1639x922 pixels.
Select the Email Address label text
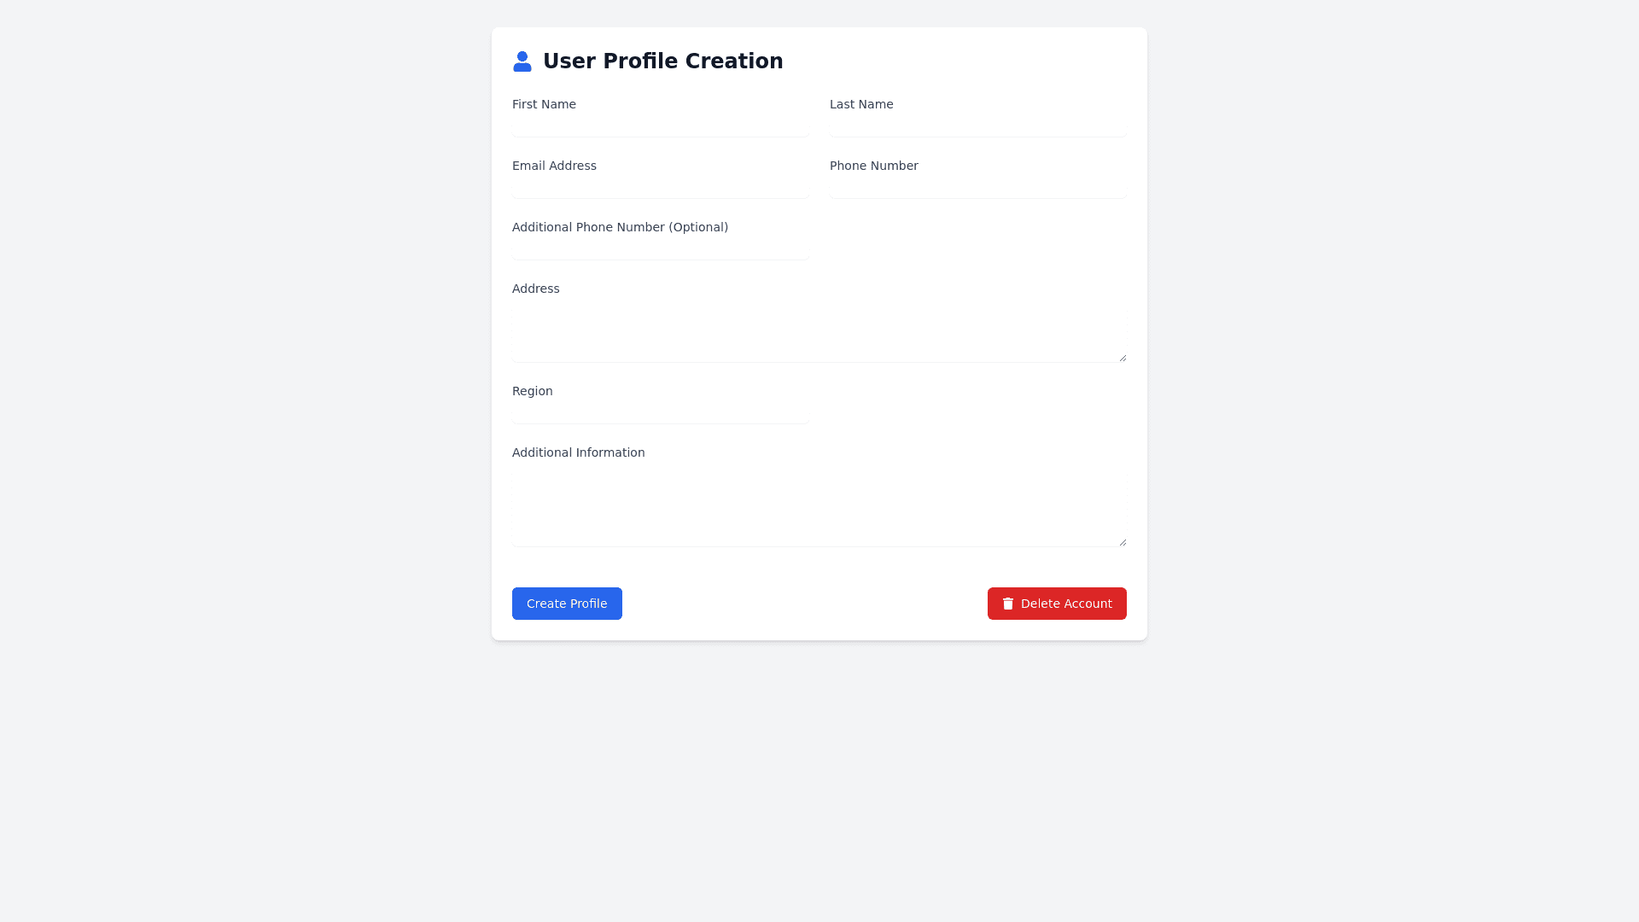point(554,166)
